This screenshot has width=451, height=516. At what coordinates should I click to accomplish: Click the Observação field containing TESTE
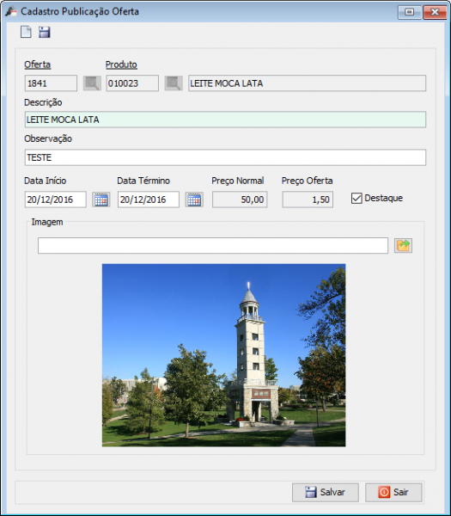(225, 157)
